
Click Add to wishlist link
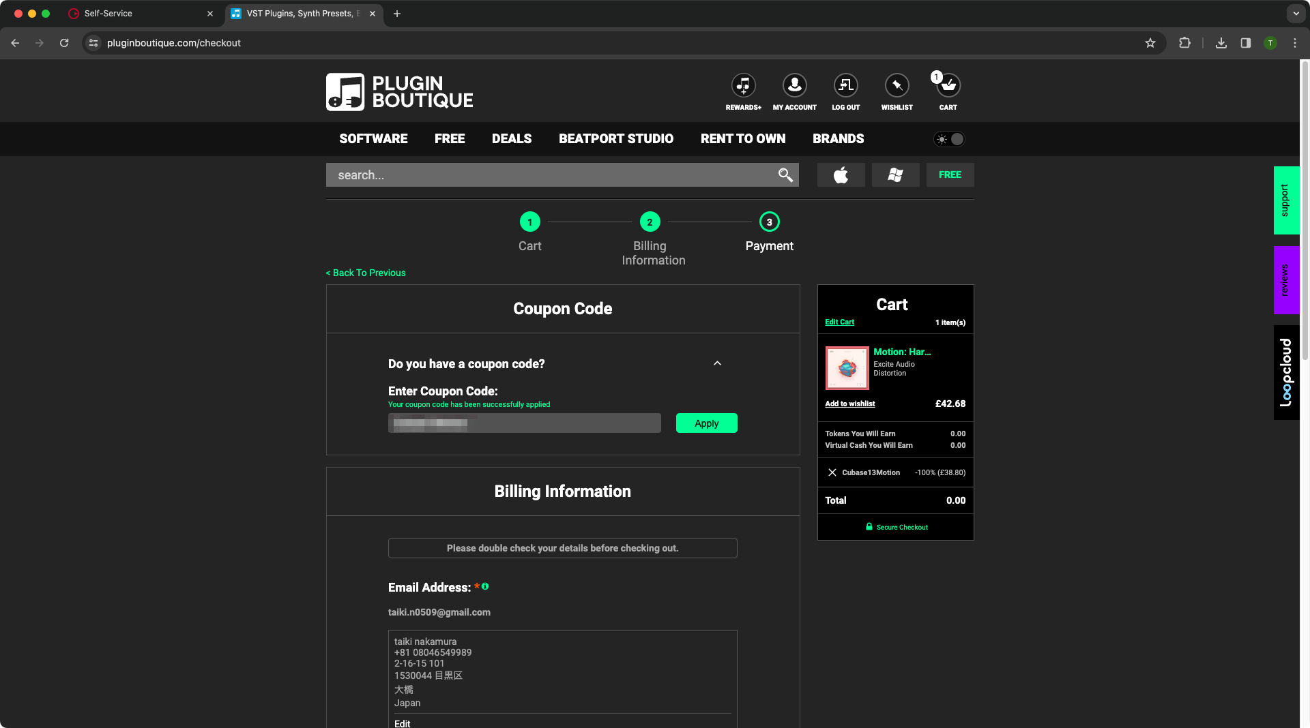[849, 404]
